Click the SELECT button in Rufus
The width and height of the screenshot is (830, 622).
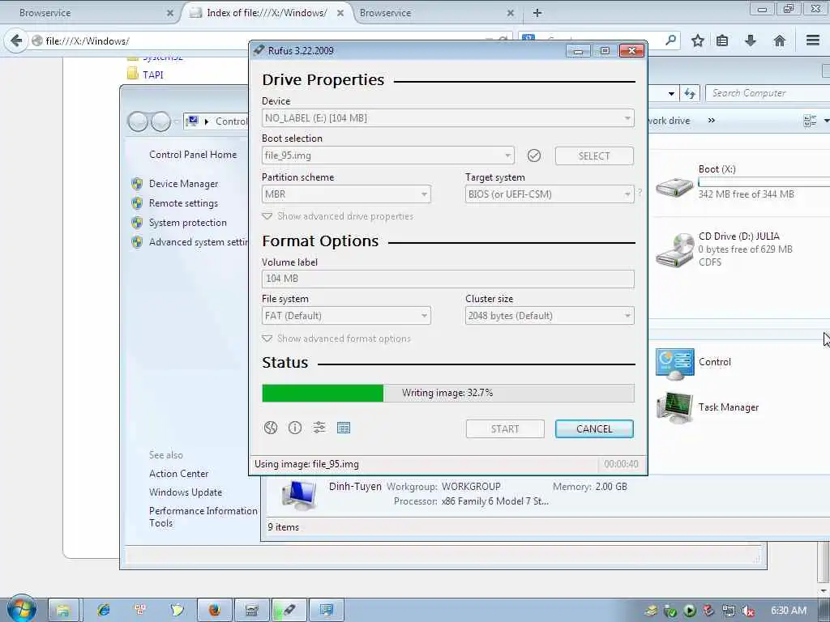pyautogui.click(x=594, y=156)
